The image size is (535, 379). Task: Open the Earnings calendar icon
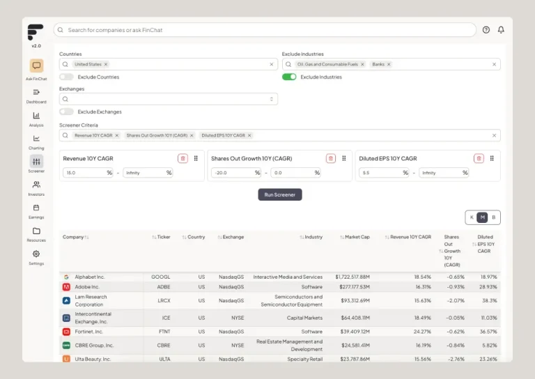(x=36, y=208)
